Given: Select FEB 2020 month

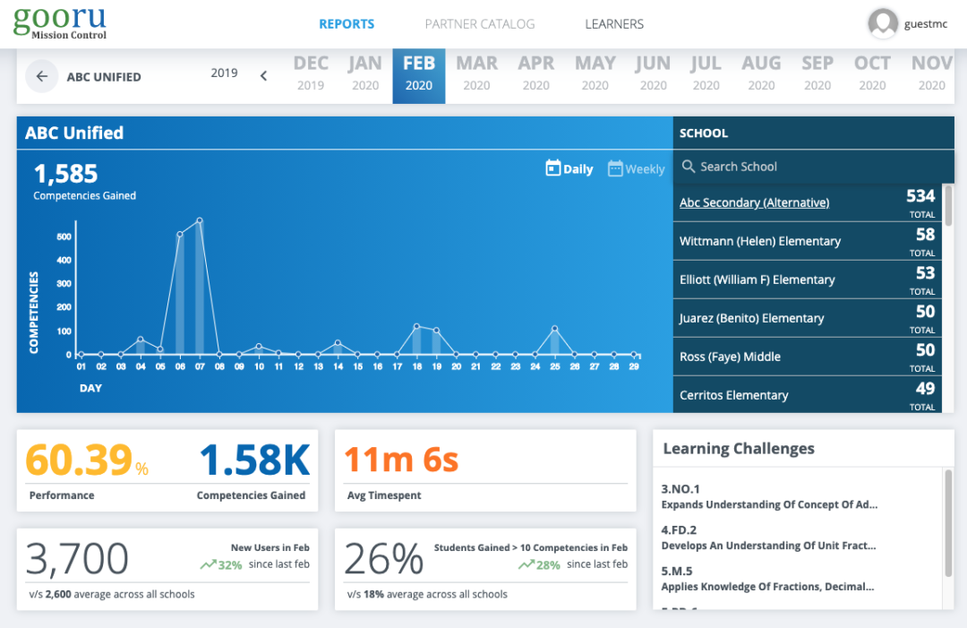Looking at the screenshot, I should coord(419,76).
